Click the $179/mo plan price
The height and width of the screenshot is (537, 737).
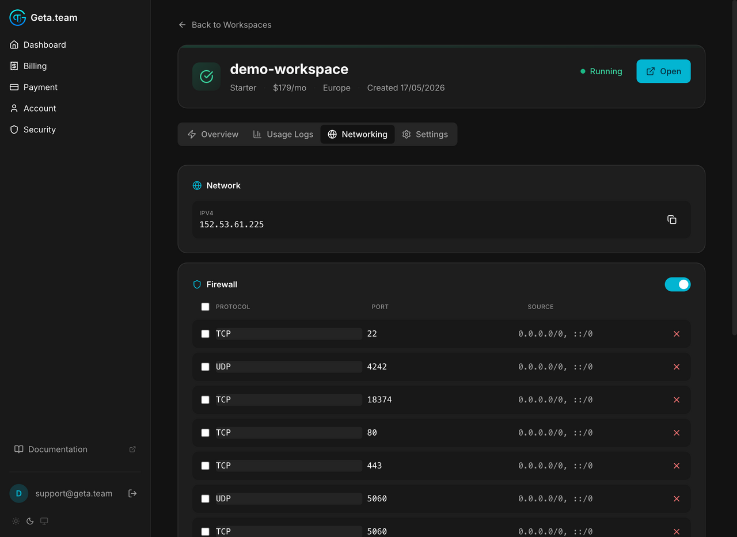(x=290, y=88)
